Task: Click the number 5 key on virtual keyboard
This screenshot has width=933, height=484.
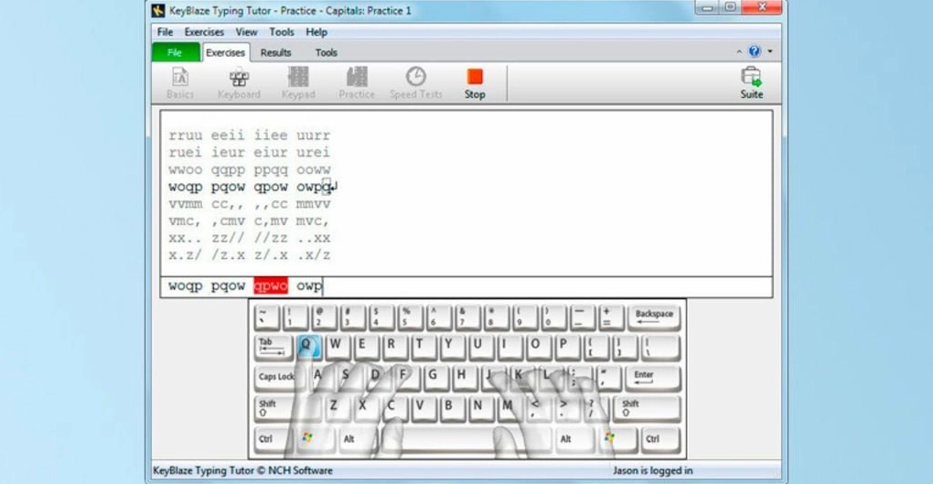Action: (x=410, y=317)
